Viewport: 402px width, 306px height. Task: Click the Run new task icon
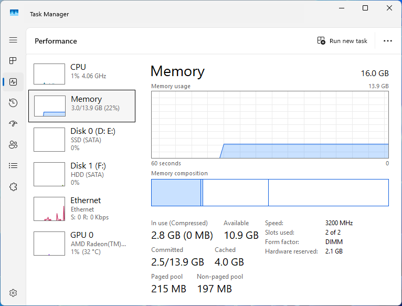(x=321, y=41)
